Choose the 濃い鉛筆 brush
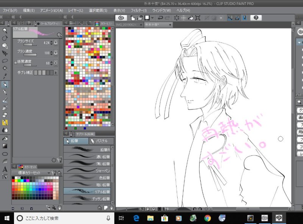 [87, 157]
